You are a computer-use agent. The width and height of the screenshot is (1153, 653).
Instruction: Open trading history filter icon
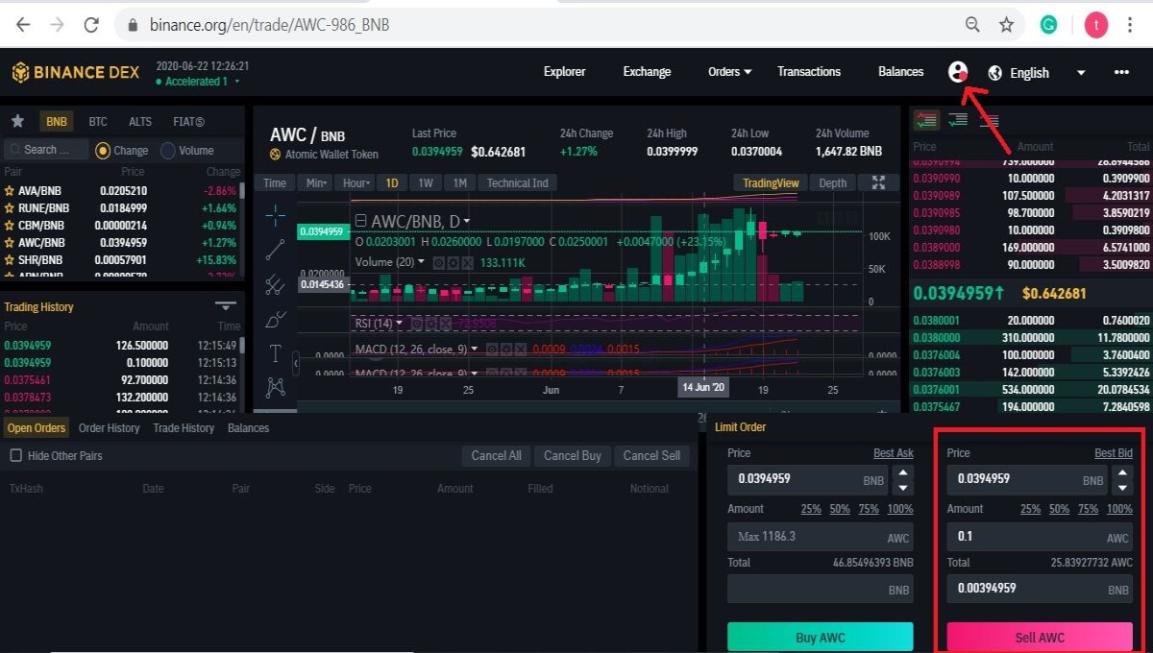[226, 306]
